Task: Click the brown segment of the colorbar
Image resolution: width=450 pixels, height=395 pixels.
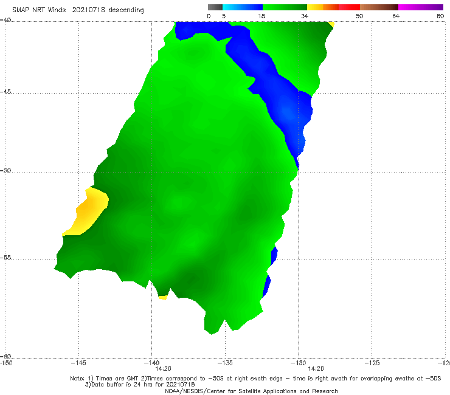Action: coord(379,7)
